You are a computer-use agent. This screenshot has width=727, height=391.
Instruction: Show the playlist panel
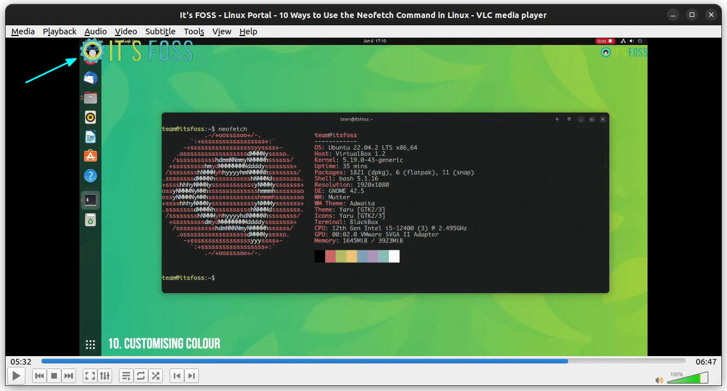coord(126,376)
